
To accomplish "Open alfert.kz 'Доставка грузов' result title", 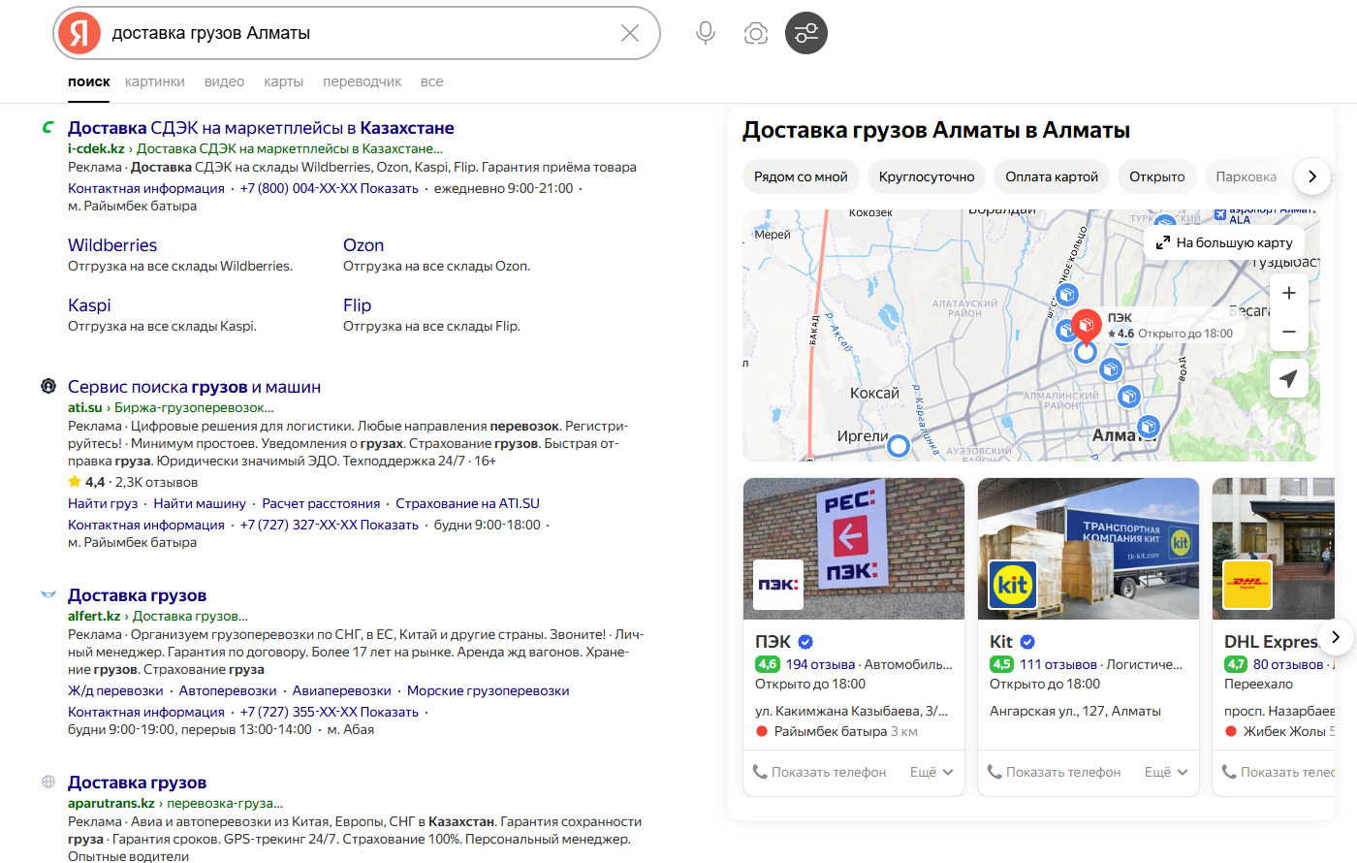I will (x=137, y=595).
